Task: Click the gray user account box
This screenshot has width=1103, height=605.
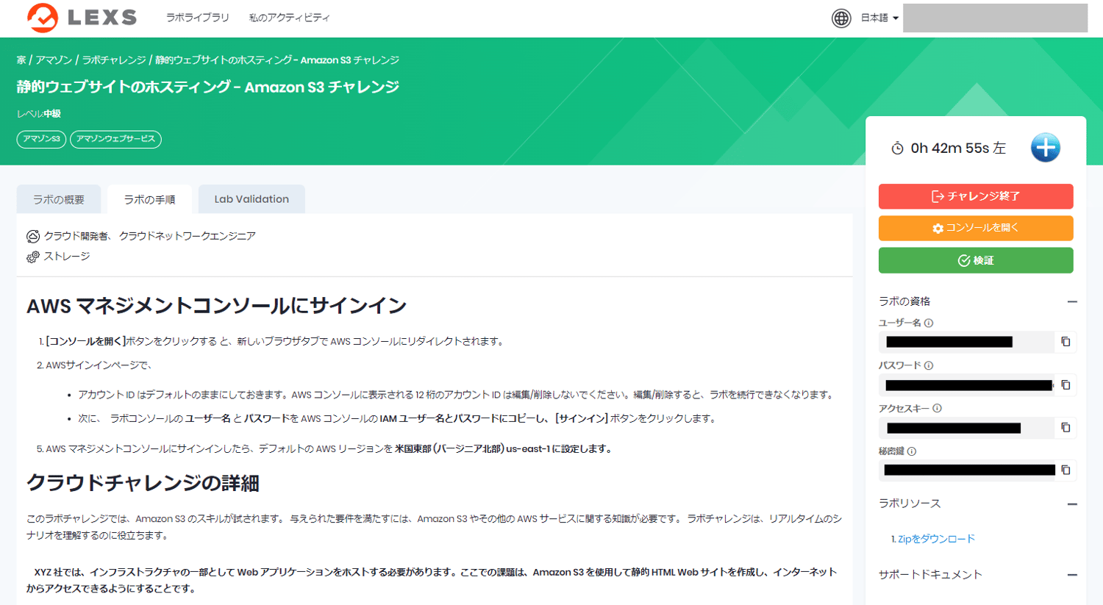Action: [995, 18]
